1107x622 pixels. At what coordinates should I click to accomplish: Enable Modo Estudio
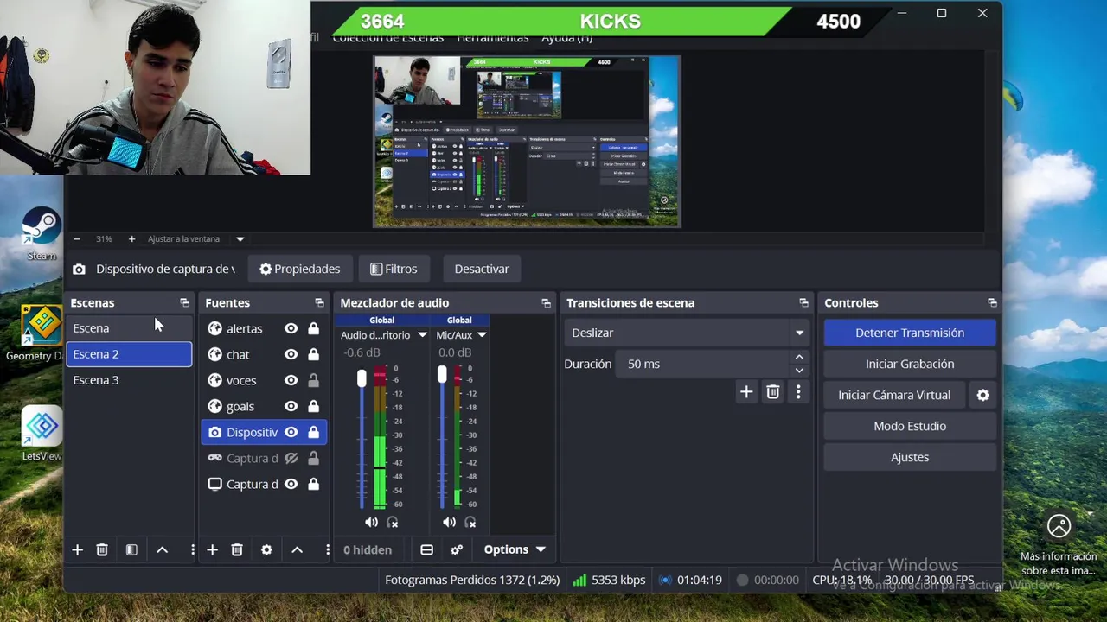[x=910, y=426]
